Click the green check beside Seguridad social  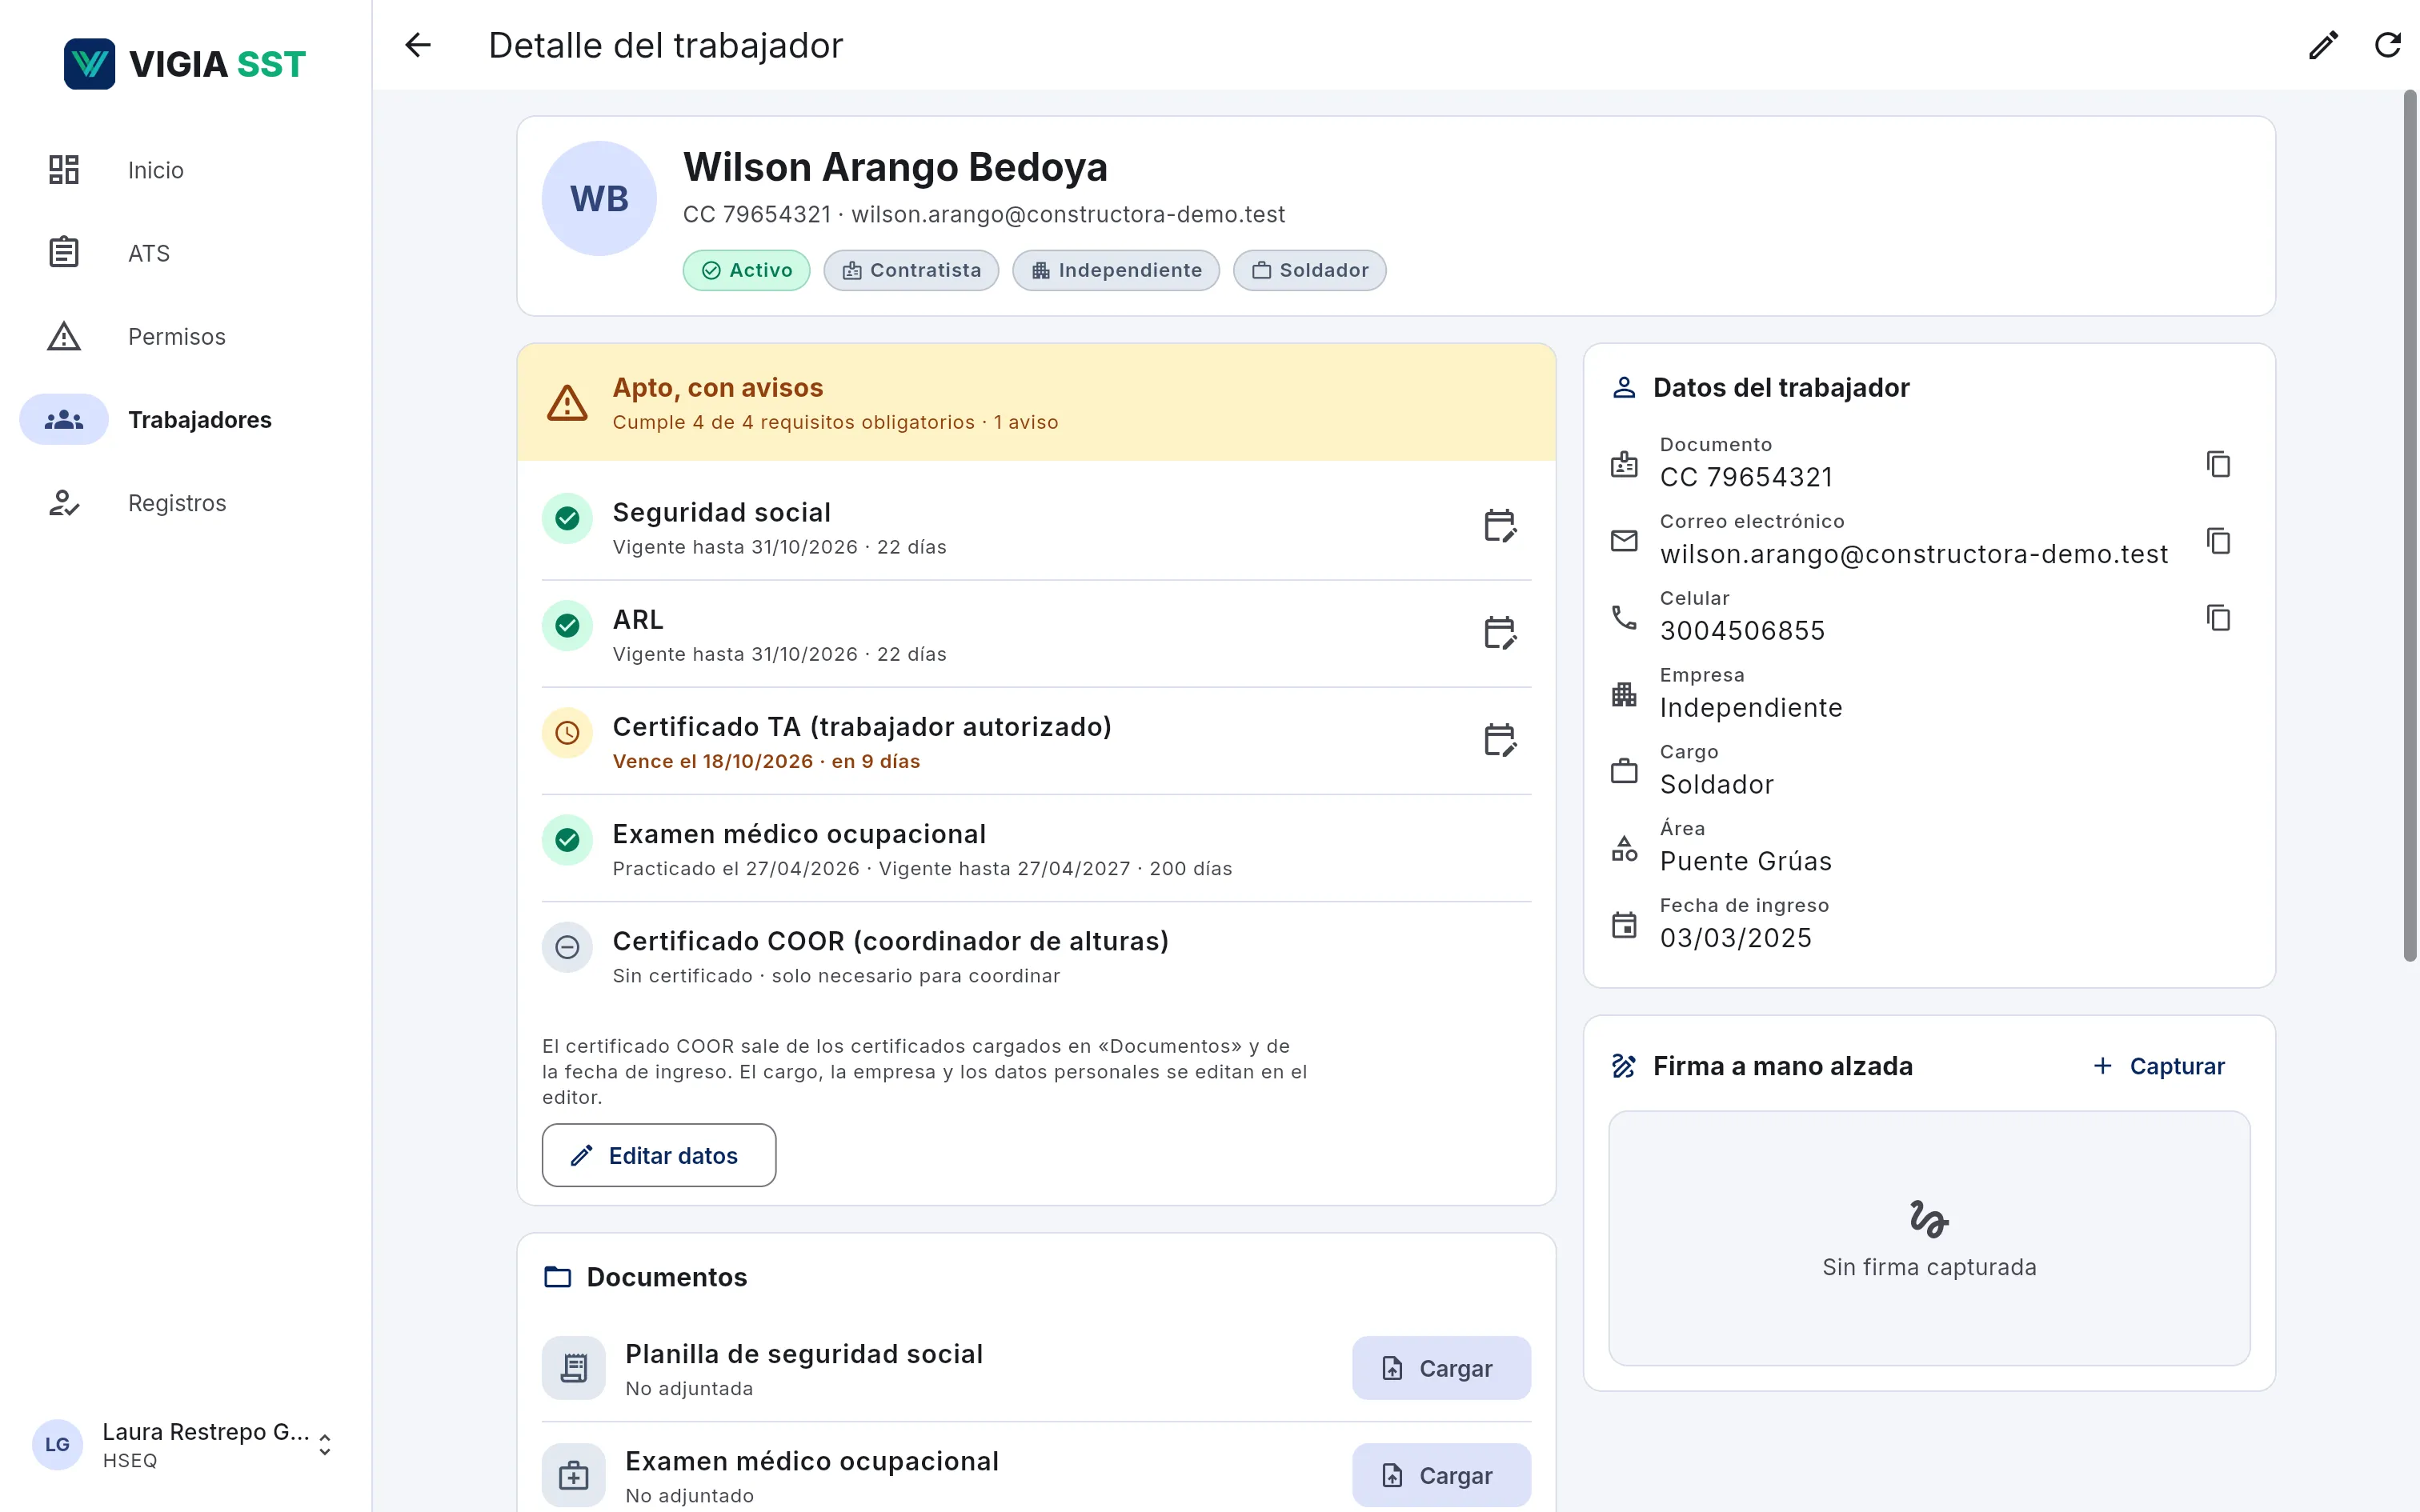[567, 518]
